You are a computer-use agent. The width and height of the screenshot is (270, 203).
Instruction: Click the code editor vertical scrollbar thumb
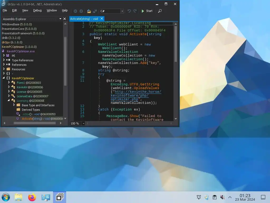point(176,44)
